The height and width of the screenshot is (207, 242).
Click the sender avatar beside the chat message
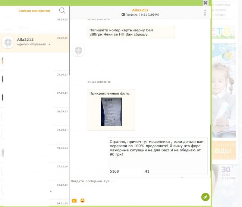78,50
